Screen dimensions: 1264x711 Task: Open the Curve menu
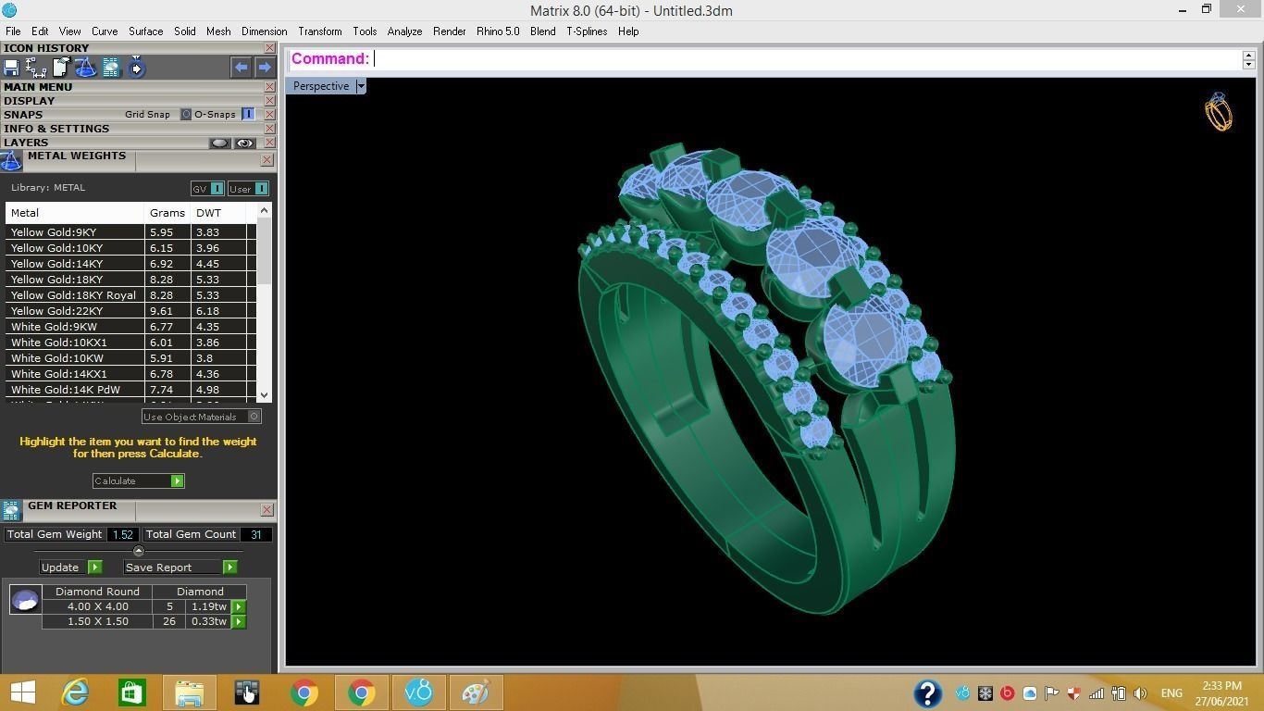105,31
